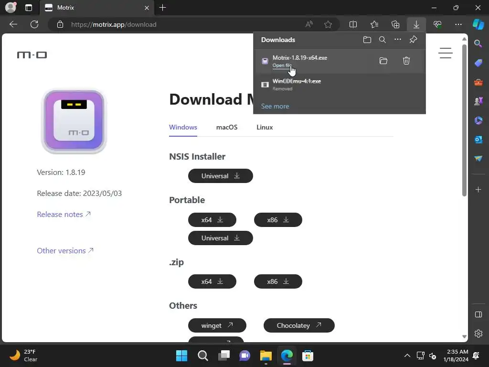Select the removed WinCDEmu-4.1.exe entry

340,85
